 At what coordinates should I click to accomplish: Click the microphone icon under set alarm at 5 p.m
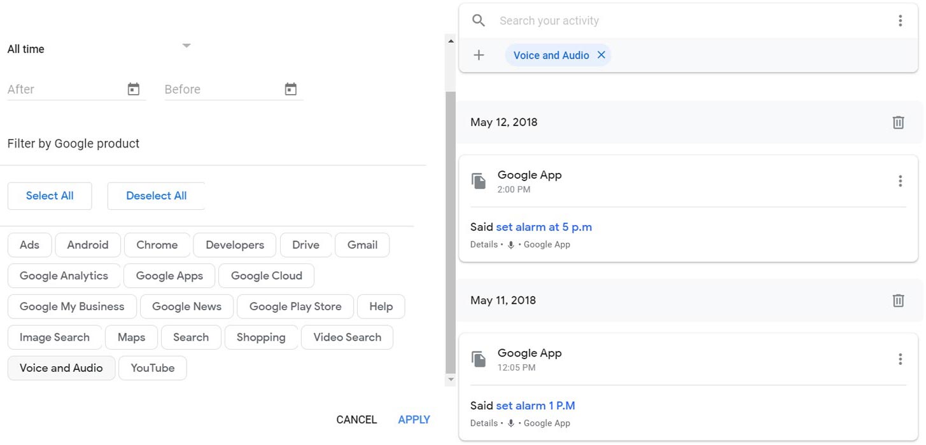click(510, 245)
